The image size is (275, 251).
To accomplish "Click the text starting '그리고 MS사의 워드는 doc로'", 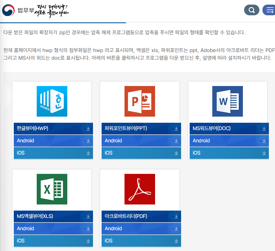I will [x=137, y=58].
